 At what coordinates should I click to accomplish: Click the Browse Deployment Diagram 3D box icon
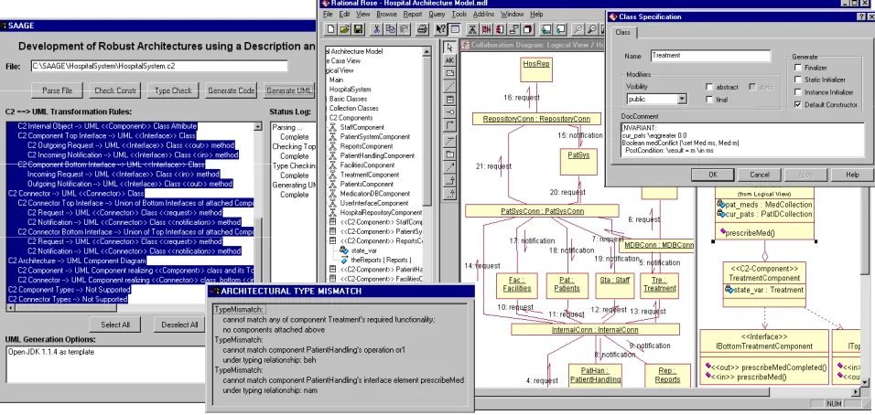[528, 29]
